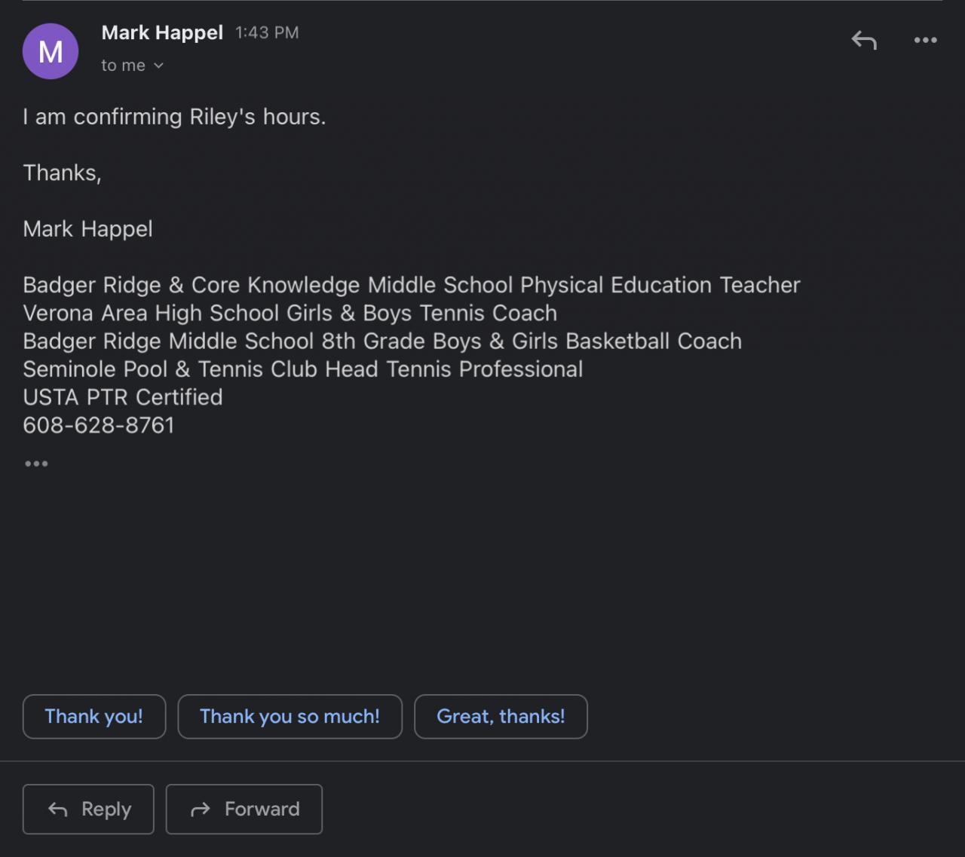Viewport: 965px width, 857px height.
Task: Pick the "Great, thanks!" quick reply
Action: point(501,716)
